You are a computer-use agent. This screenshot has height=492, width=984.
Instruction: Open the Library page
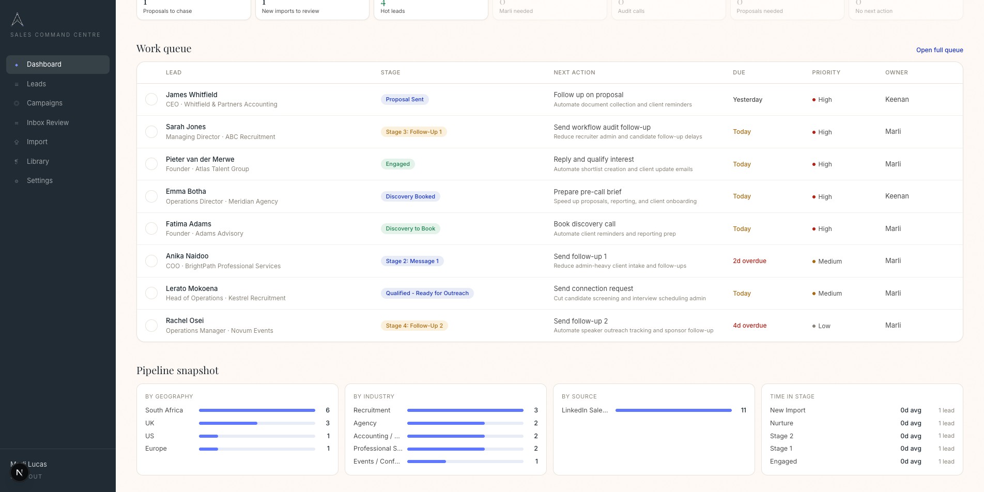pos(58,161)
